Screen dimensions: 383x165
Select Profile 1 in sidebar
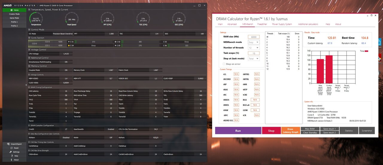pyautogui.click(x=14, y=22)
